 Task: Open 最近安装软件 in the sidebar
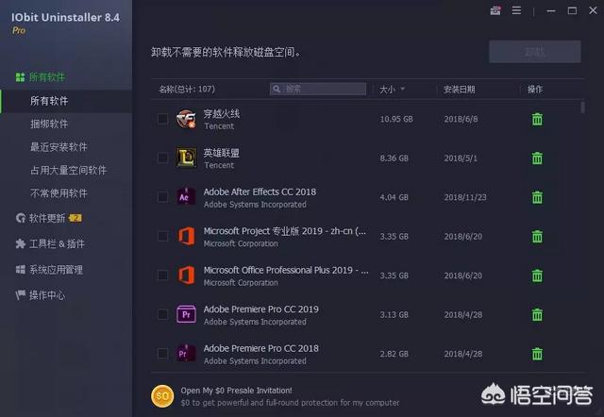[x=59, y=147]
